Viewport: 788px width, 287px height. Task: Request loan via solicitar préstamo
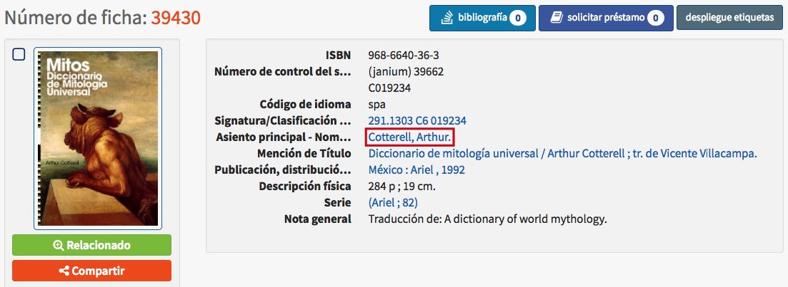click(606, 19)
